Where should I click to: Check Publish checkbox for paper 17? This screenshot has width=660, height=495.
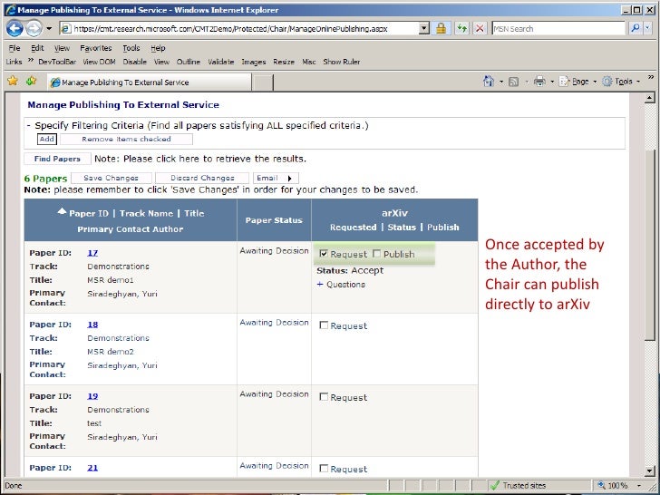click(x=377, y=254)
